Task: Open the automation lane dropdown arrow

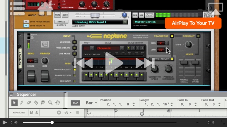Action: 71,113
